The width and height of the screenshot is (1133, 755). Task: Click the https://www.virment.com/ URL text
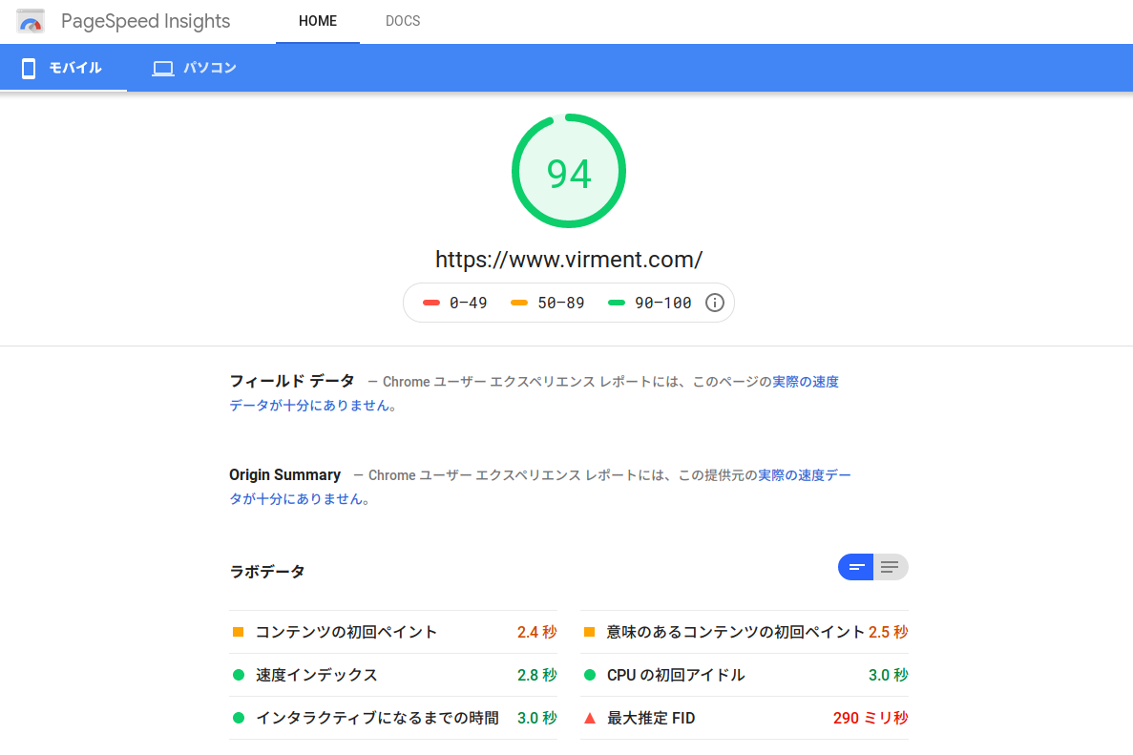pos(569,259)
